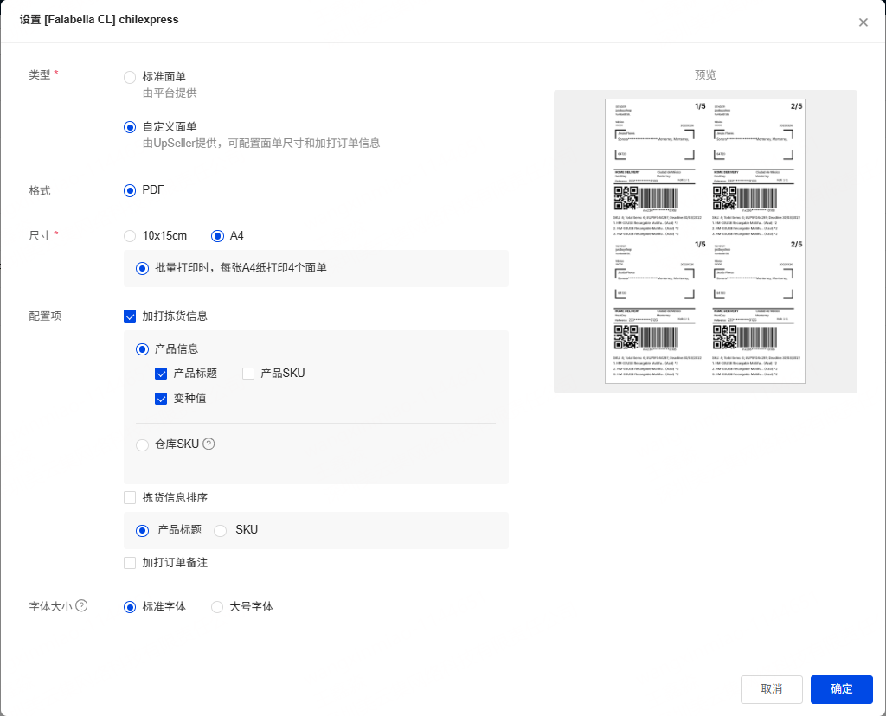The height and width of the screenshot is (716, 886).
Task: Select batch print 4 labels per A4 option
Action: tap(142, 269)
